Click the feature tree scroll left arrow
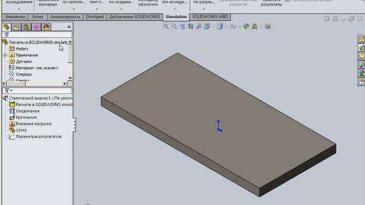Image resolution: width=365 pixels, height=205 pixels. pyautogui.click(x=4, y=84)
